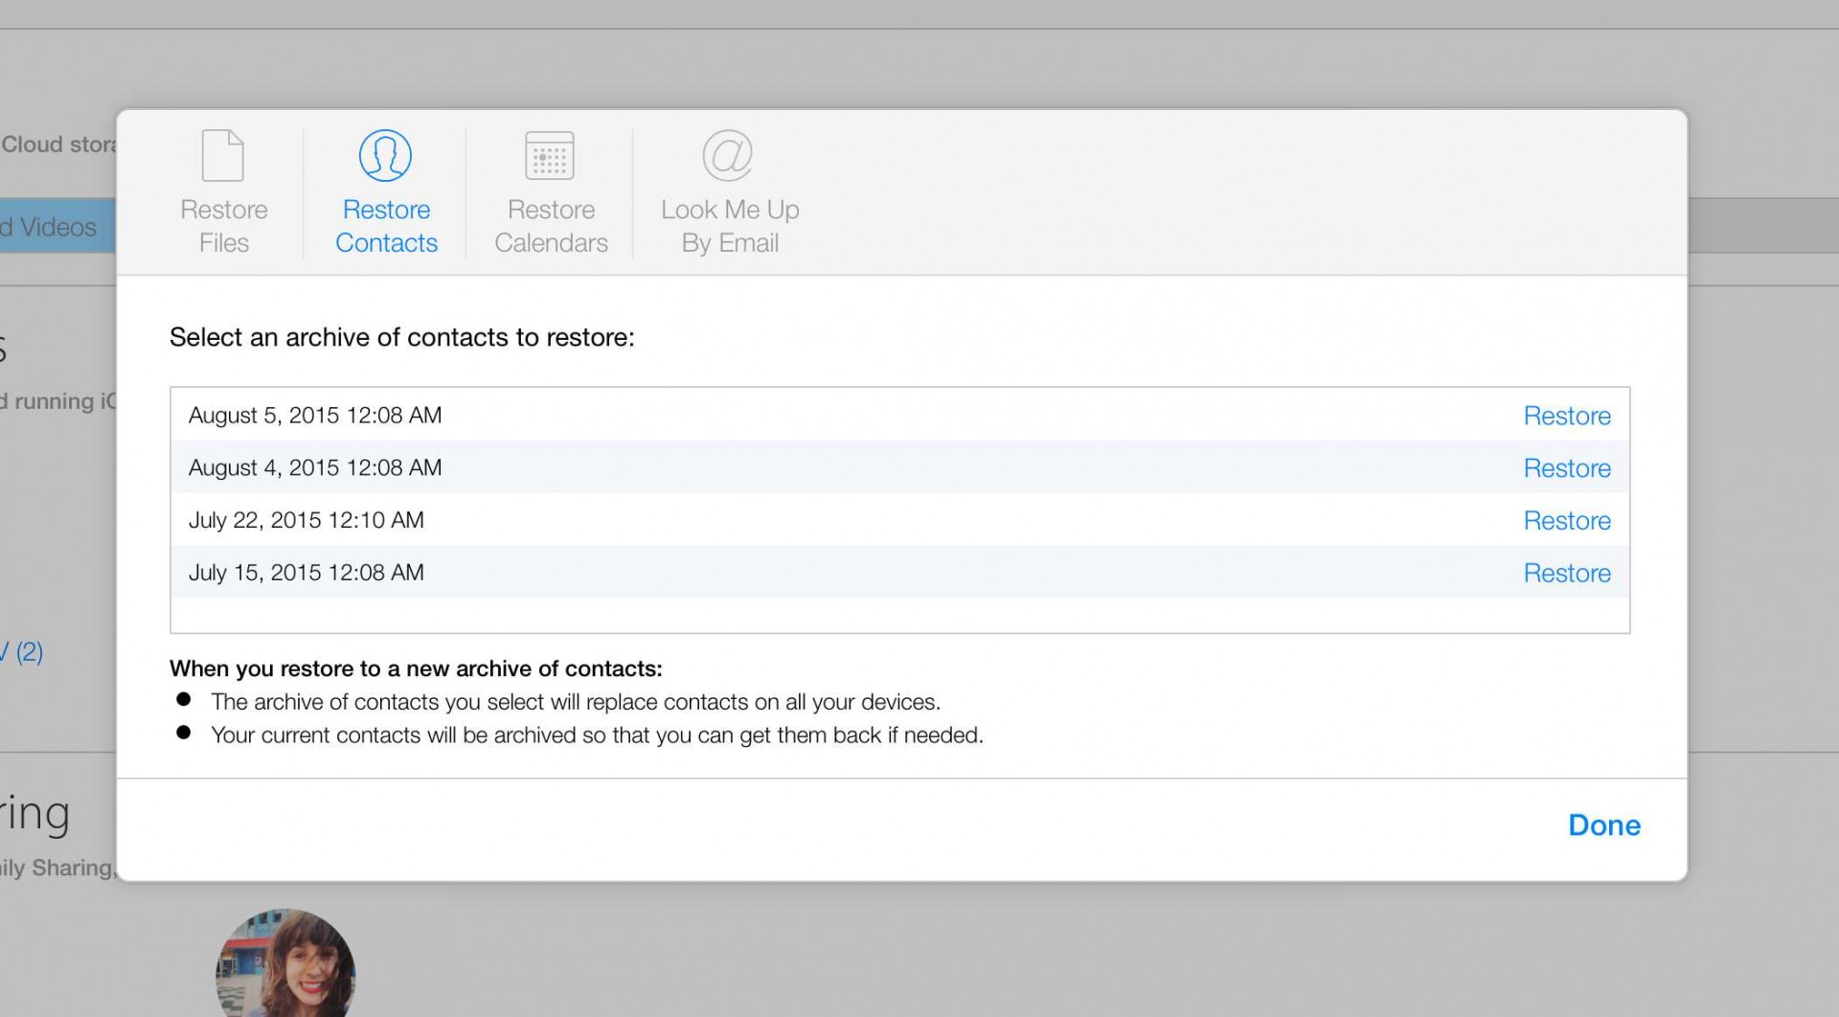Restore the July 15, 2015 contacts archive
Viewport: 1839px width, 1017px height.
[1567, 573]
